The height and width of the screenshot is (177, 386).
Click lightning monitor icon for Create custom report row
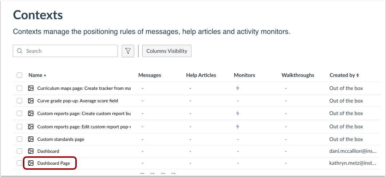click(x=238, y=114)
